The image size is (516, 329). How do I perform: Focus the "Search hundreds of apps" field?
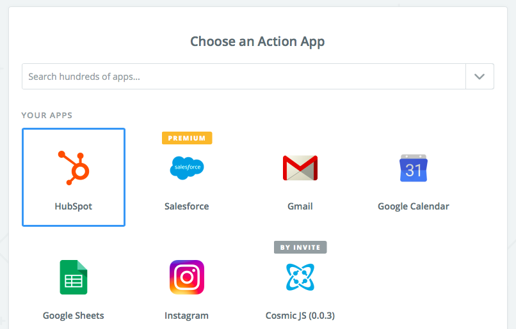click(x=243, y=77)
